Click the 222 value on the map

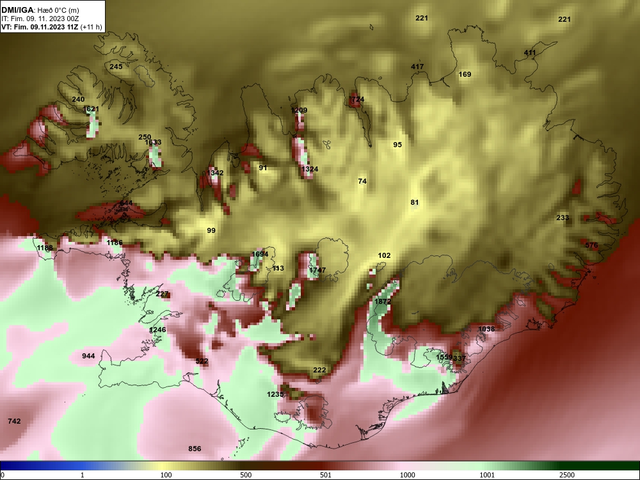(319, 370)
